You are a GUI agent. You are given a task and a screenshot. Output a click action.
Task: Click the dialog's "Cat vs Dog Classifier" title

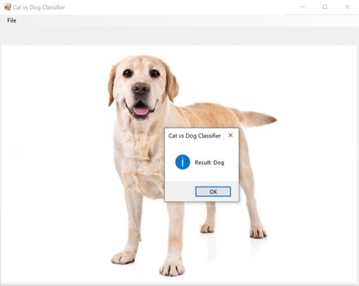194,136
